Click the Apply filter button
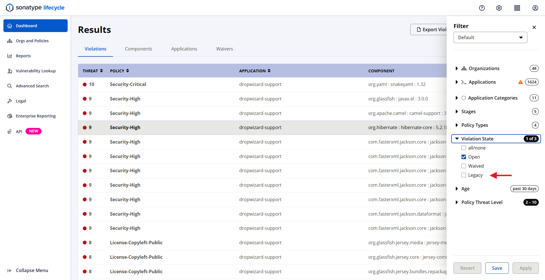 tap(526, 268)
